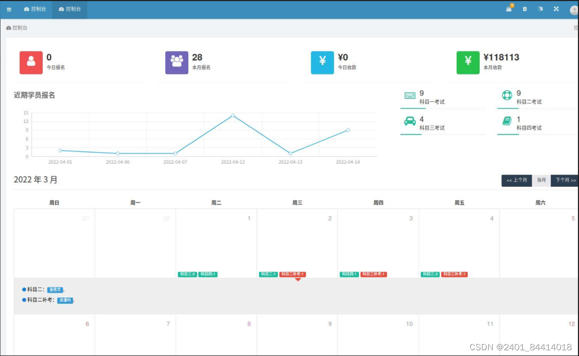This screenshot has width=579, height=356.
Task: Click the 2022 年 3 月 calendar title
Action: pyautogui.click(x=36, y=179)
